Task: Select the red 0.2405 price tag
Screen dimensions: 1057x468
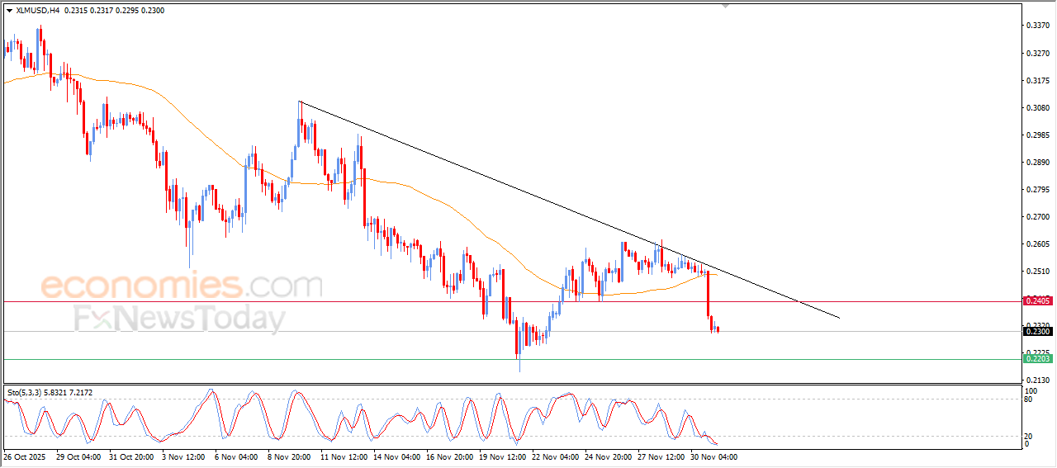Action: pos(1037,301)
